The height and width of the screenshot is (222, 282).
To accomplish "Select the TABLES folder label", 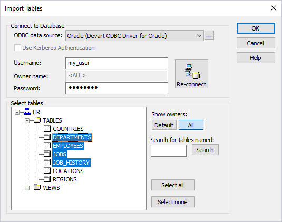I will [52, 120].
